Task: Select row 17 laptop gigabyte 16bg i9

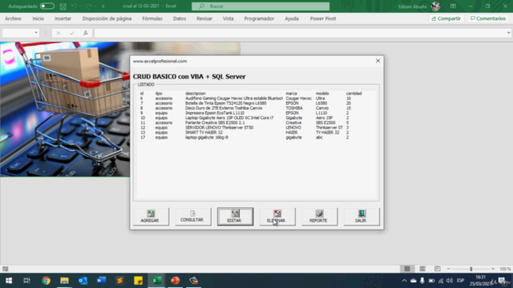Action: pyautogui.click(x=256, y=138)
